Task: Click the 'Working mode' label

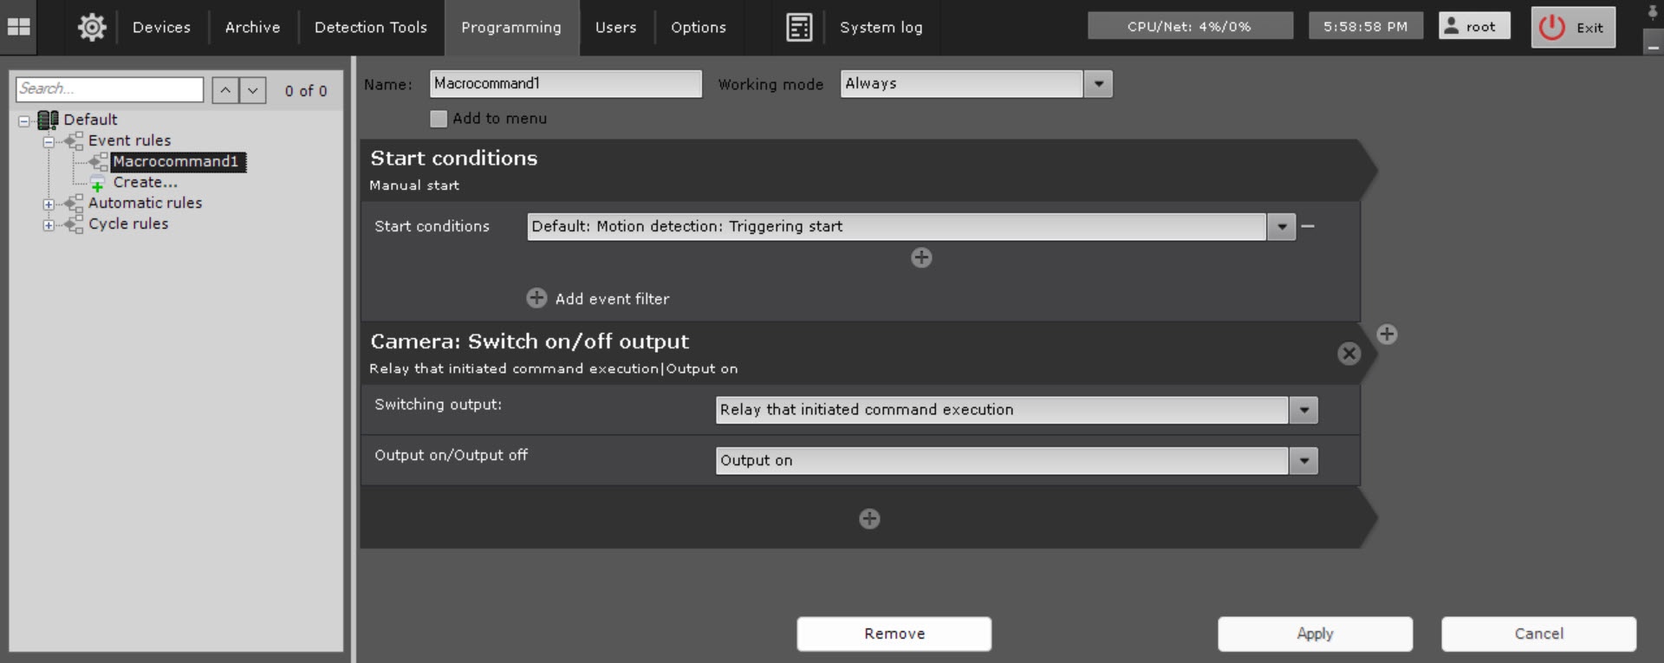Action: [770, 84]
